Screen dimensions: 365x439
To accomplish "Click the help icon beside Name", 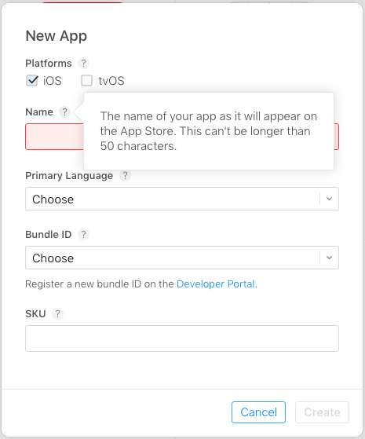I will point(64,112).
